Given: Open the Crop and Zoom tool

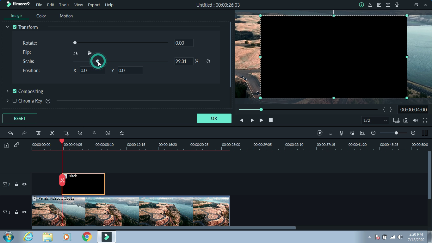Looking at the screenshot, I should [x=66, y=133].
